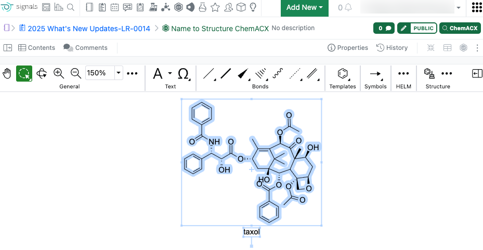
Task: Select the 3D rotate structure tool
Action: click(42, 73)
